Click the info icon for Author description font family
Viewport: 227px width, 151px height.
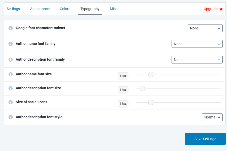(x=10, y=59)
